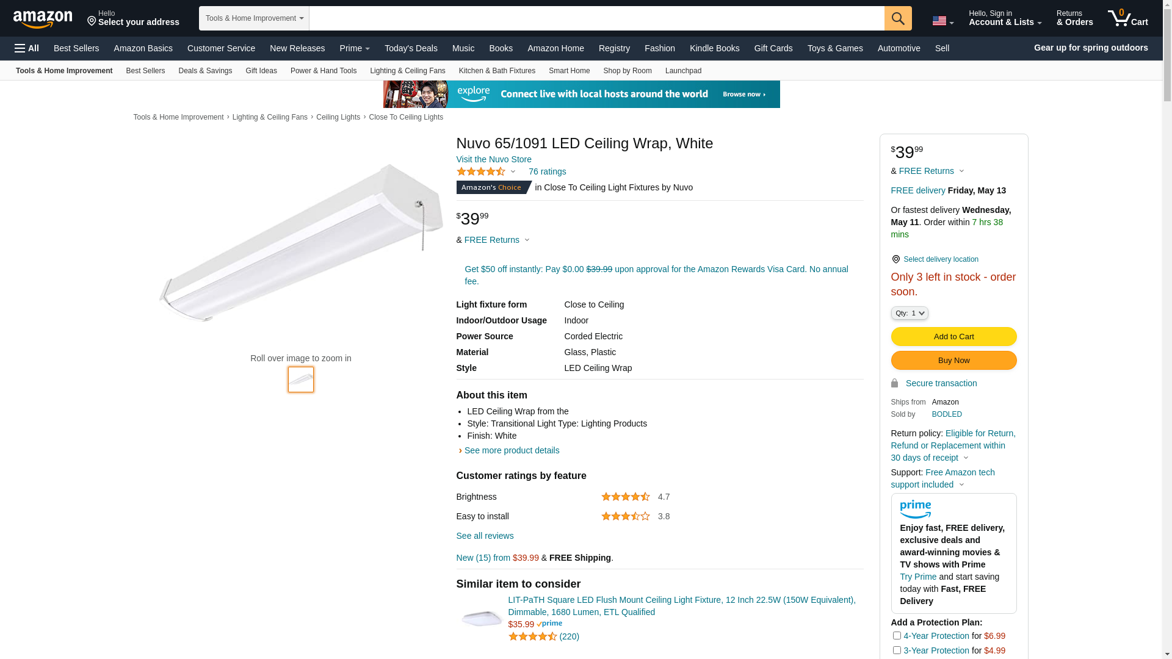The height and width of the screenshot is (659, 1172).
Task: Expand the Tools & Home Improvement search category
Action: click(254, 18)
